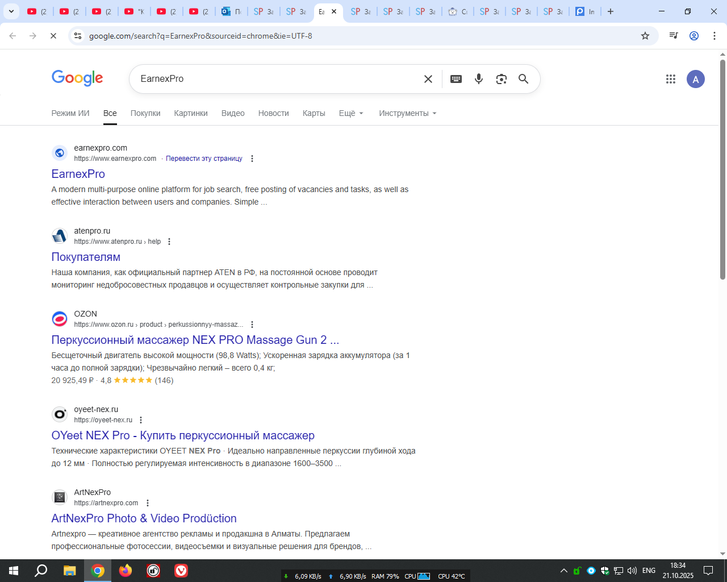The width and height of the screenshot is (727, 582).
Task: Open the Google apps grid
Action: click(671, 79)
